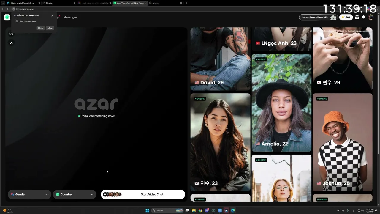
Task: Open the Windows Start menu
Action: click(147, 210)
